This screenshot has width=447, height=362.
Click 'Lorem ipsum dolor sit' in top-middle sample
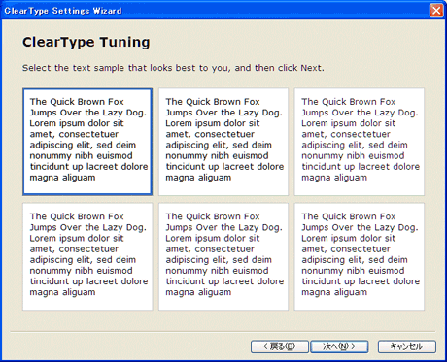tap(213, 123)
